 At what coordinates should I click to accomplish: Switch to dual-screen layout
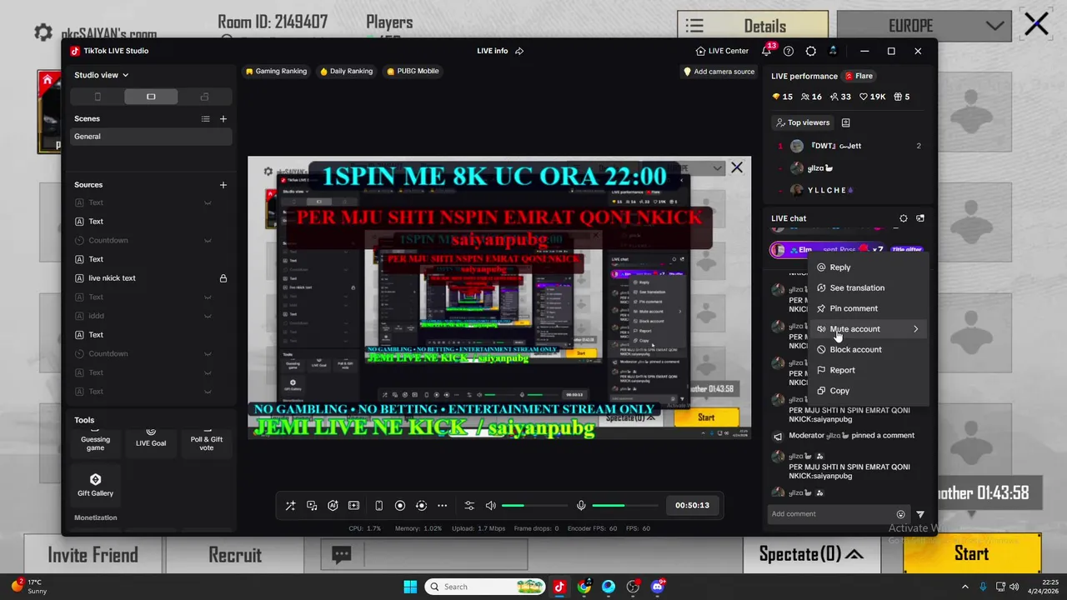(204, 97)
